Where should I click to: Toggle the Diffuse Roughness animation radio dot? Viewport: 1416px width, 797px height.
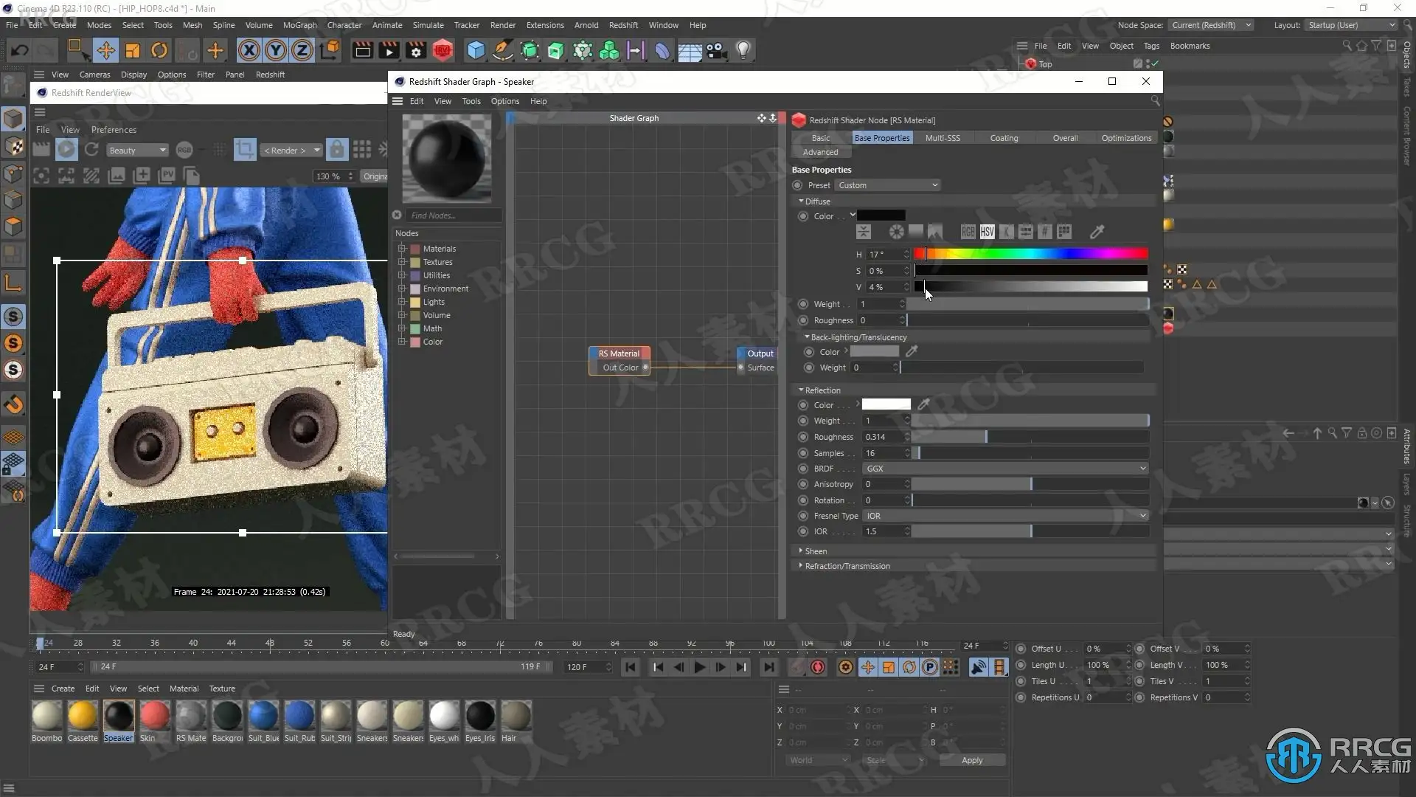[x=803, y=320]
